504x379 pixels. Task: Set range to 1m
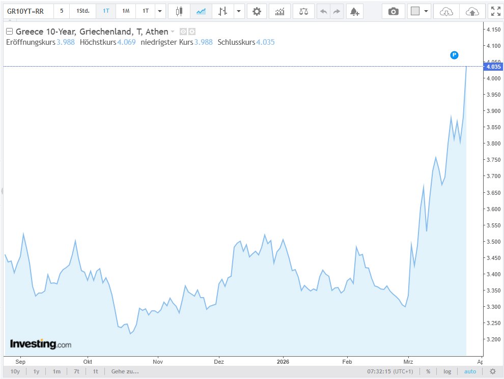[x=57, y=371]
